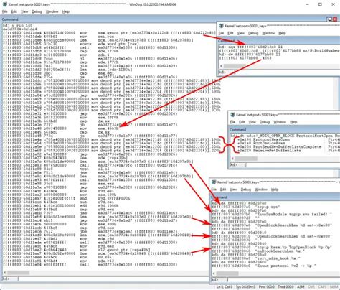
Task: Open Window menu in the NDIS_OPEN_BLOCK window
Action: click(x=280, y=122)
